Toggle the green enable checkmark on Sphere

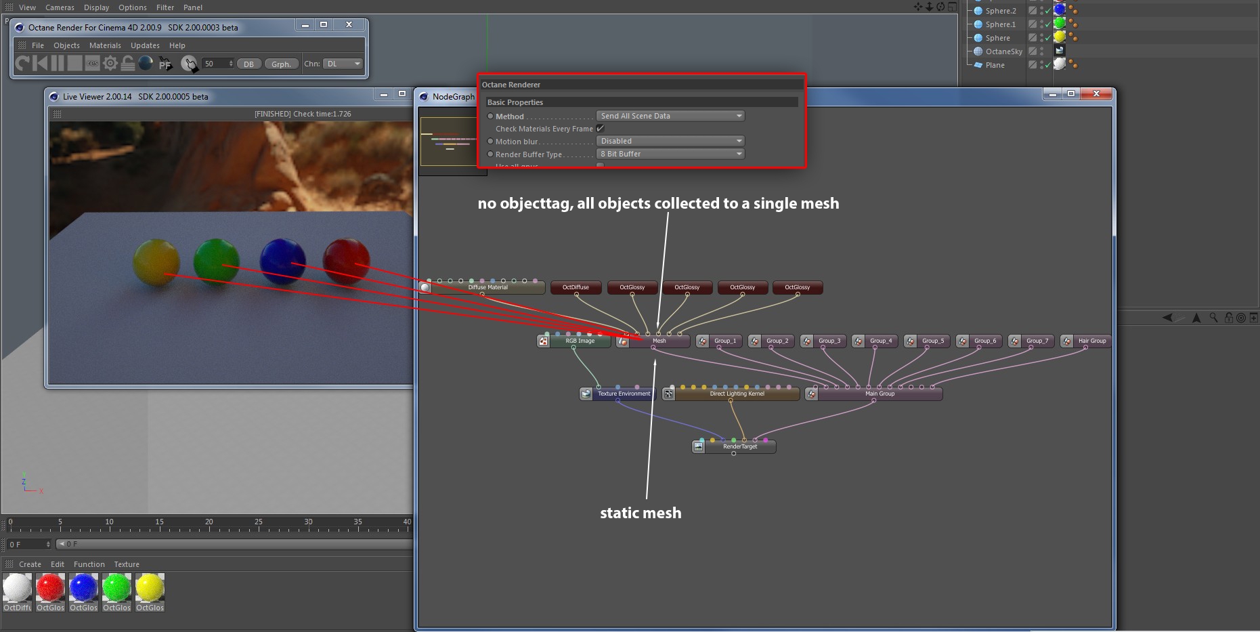pos(1048,38)
